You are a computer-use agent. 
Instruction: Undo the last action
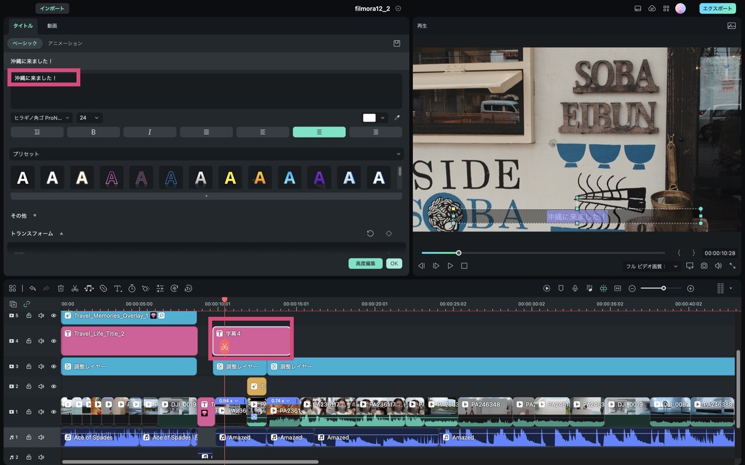point(33,288)
